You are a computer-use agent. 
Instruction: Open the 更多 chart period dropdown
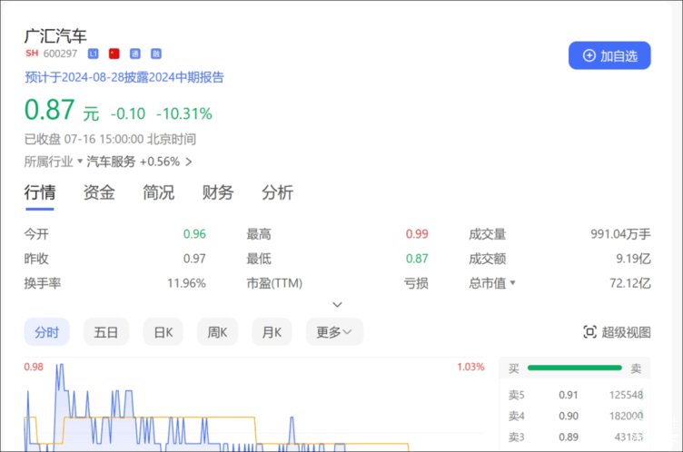[334, 332]
